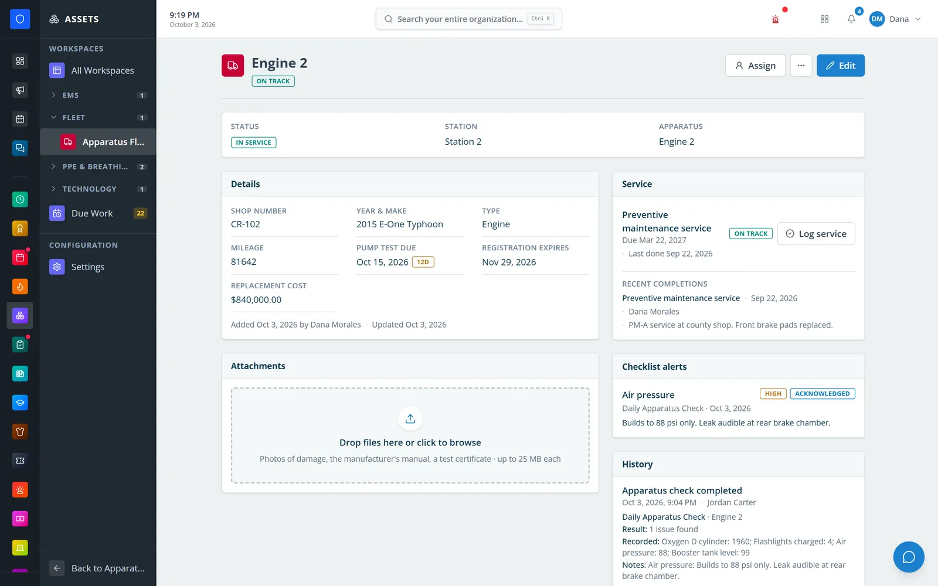Open the teal documents module icon

click(20, 373)
